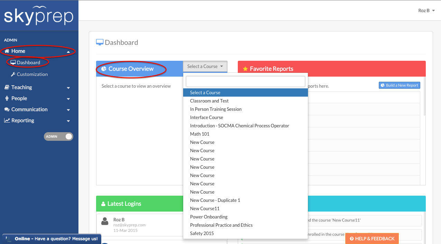The image size is (441, 244).
Task: Click the monitor icon beside Dashboard heading
Action: [100, 42]
